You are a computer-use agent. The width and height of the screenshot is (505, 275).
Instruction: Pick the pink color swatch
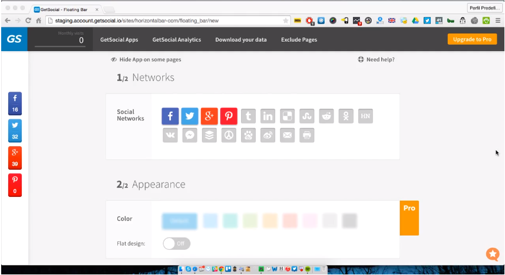[x=310, y=221]
